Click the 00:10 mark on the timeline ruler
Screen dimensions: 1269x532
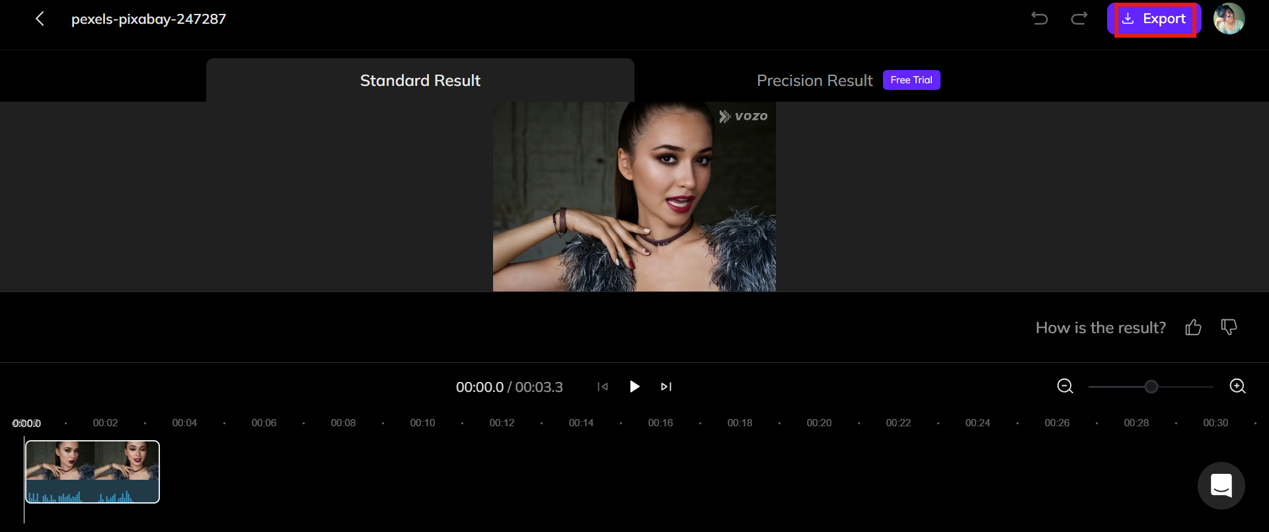(x=422, y=423)
